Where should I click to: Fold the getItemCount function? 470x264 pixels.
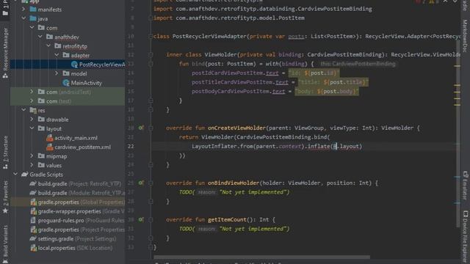coord(151,220)
